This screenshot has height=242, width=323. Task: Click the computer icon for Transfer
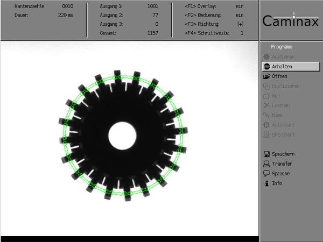point(266,164)
